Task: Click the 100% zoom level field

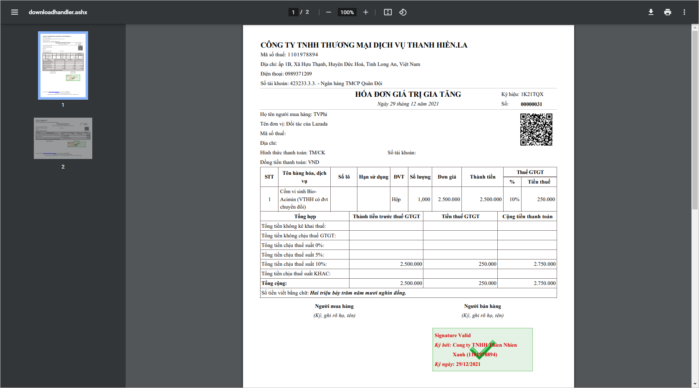Action: (347, 12)
